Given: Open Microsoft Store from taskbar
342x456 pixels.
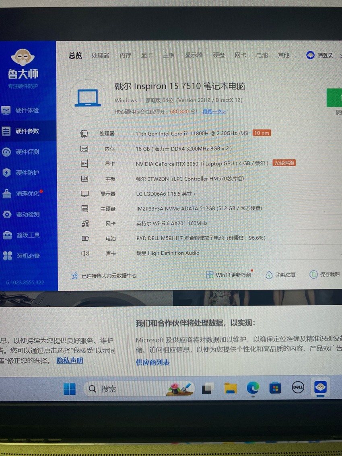Looking at the screenshot, I should [275, 388].
